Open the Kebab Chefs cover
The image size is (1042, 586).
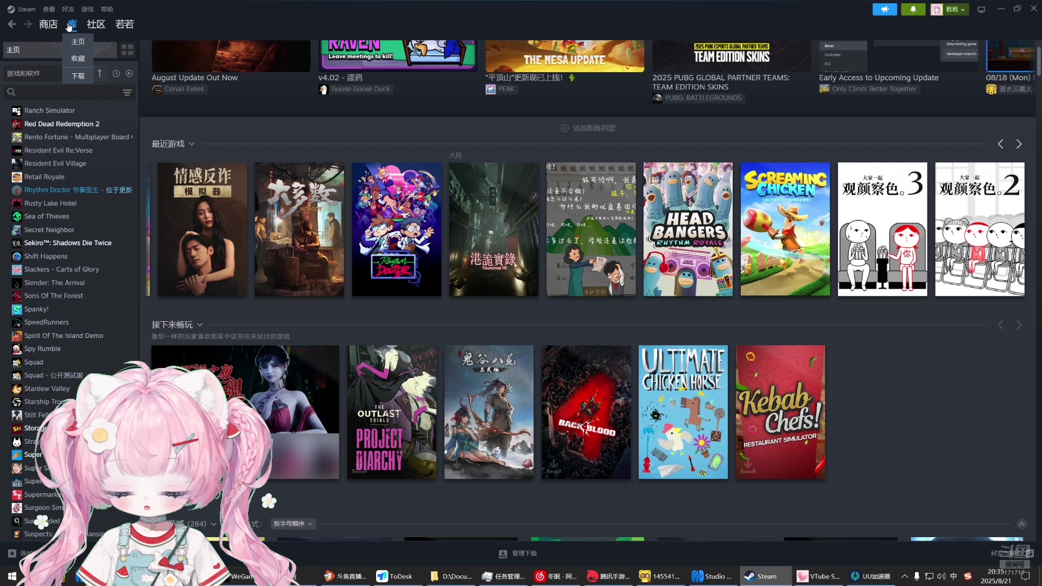780,412
